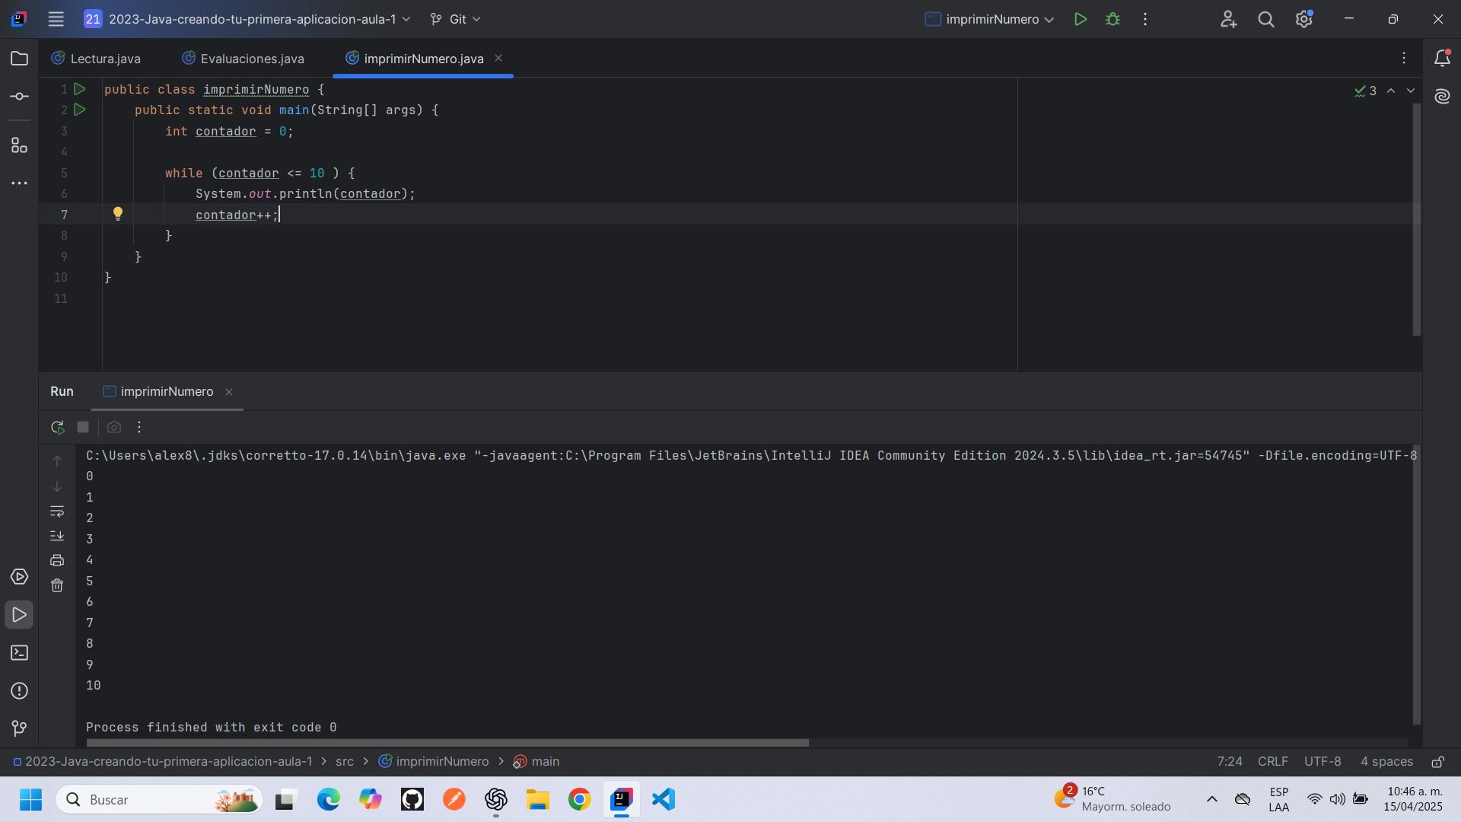The height and width of the screenshot is (822, 1461).
Task: Switch to Evaluaciones.java tab
Action: click(243, 59)
